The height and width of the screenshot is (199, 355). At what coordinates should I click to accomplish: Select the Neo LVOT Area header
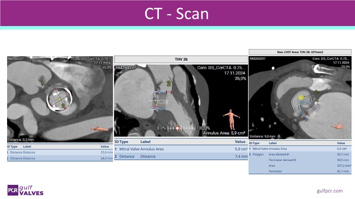click(300, 52)
